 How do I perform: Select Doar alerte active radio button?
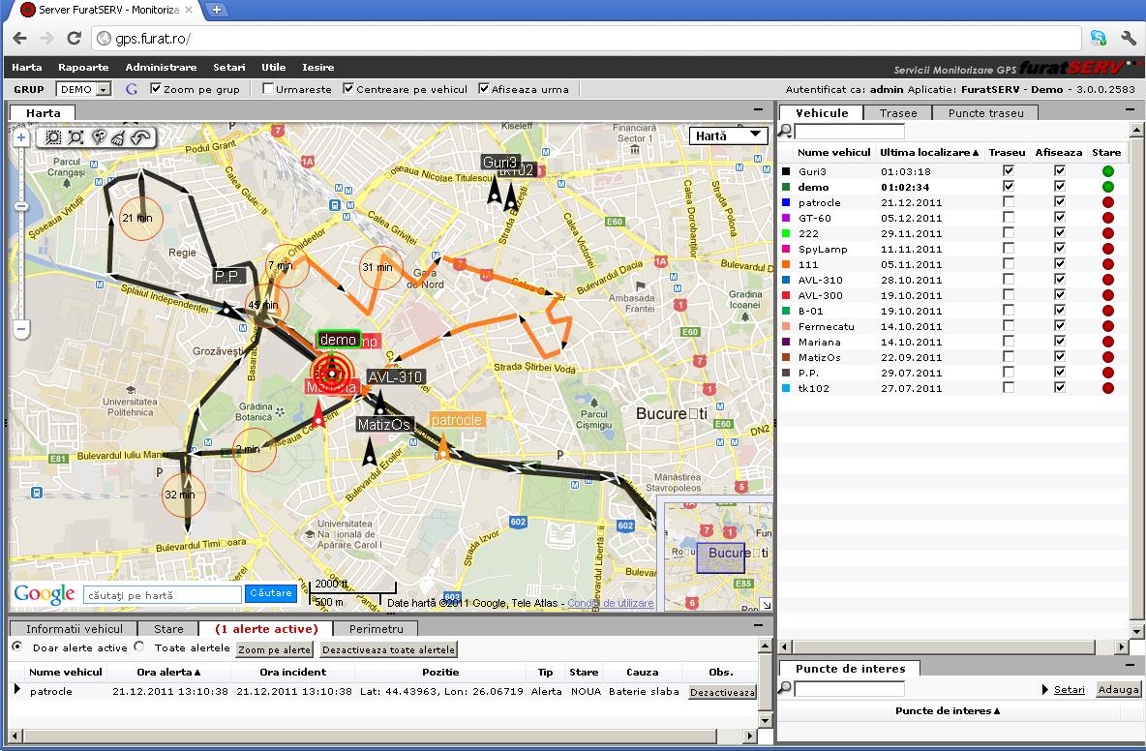coord(16,646)
